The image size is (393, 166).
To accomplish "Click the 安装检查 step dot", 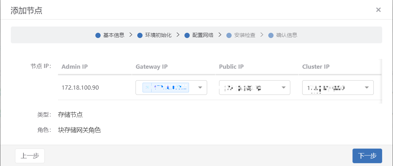I will pos(229,35).
